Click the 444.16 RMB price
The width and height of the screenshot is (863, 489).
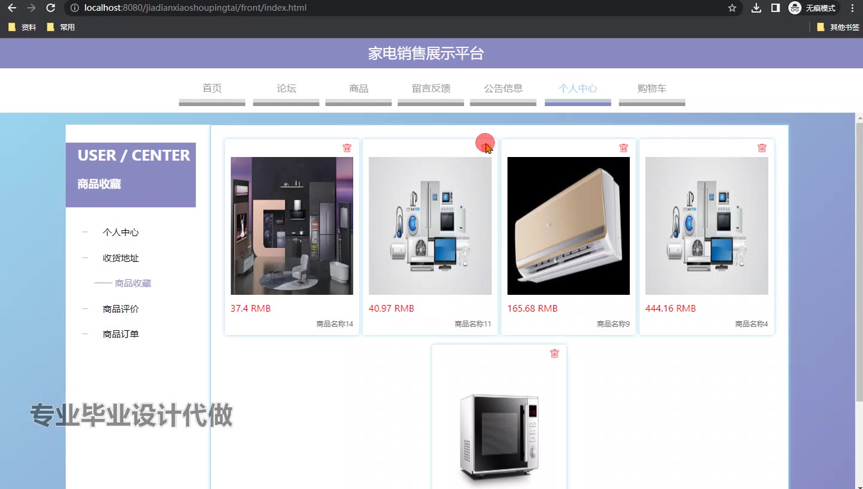[671, 309]
